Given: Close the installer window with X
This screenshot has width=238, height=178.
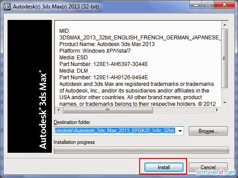Looking at the screenshot, I should pyautogui.click(x=225, y=5).
